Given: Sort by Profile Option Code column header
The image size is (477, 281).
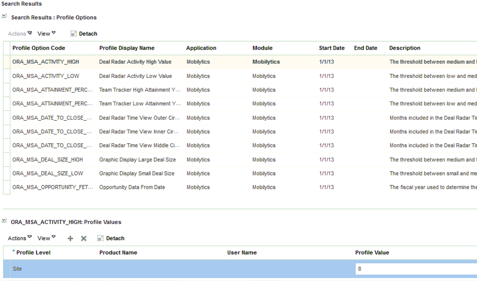Looking at the screenshot, I should click(x=39, y=48).
